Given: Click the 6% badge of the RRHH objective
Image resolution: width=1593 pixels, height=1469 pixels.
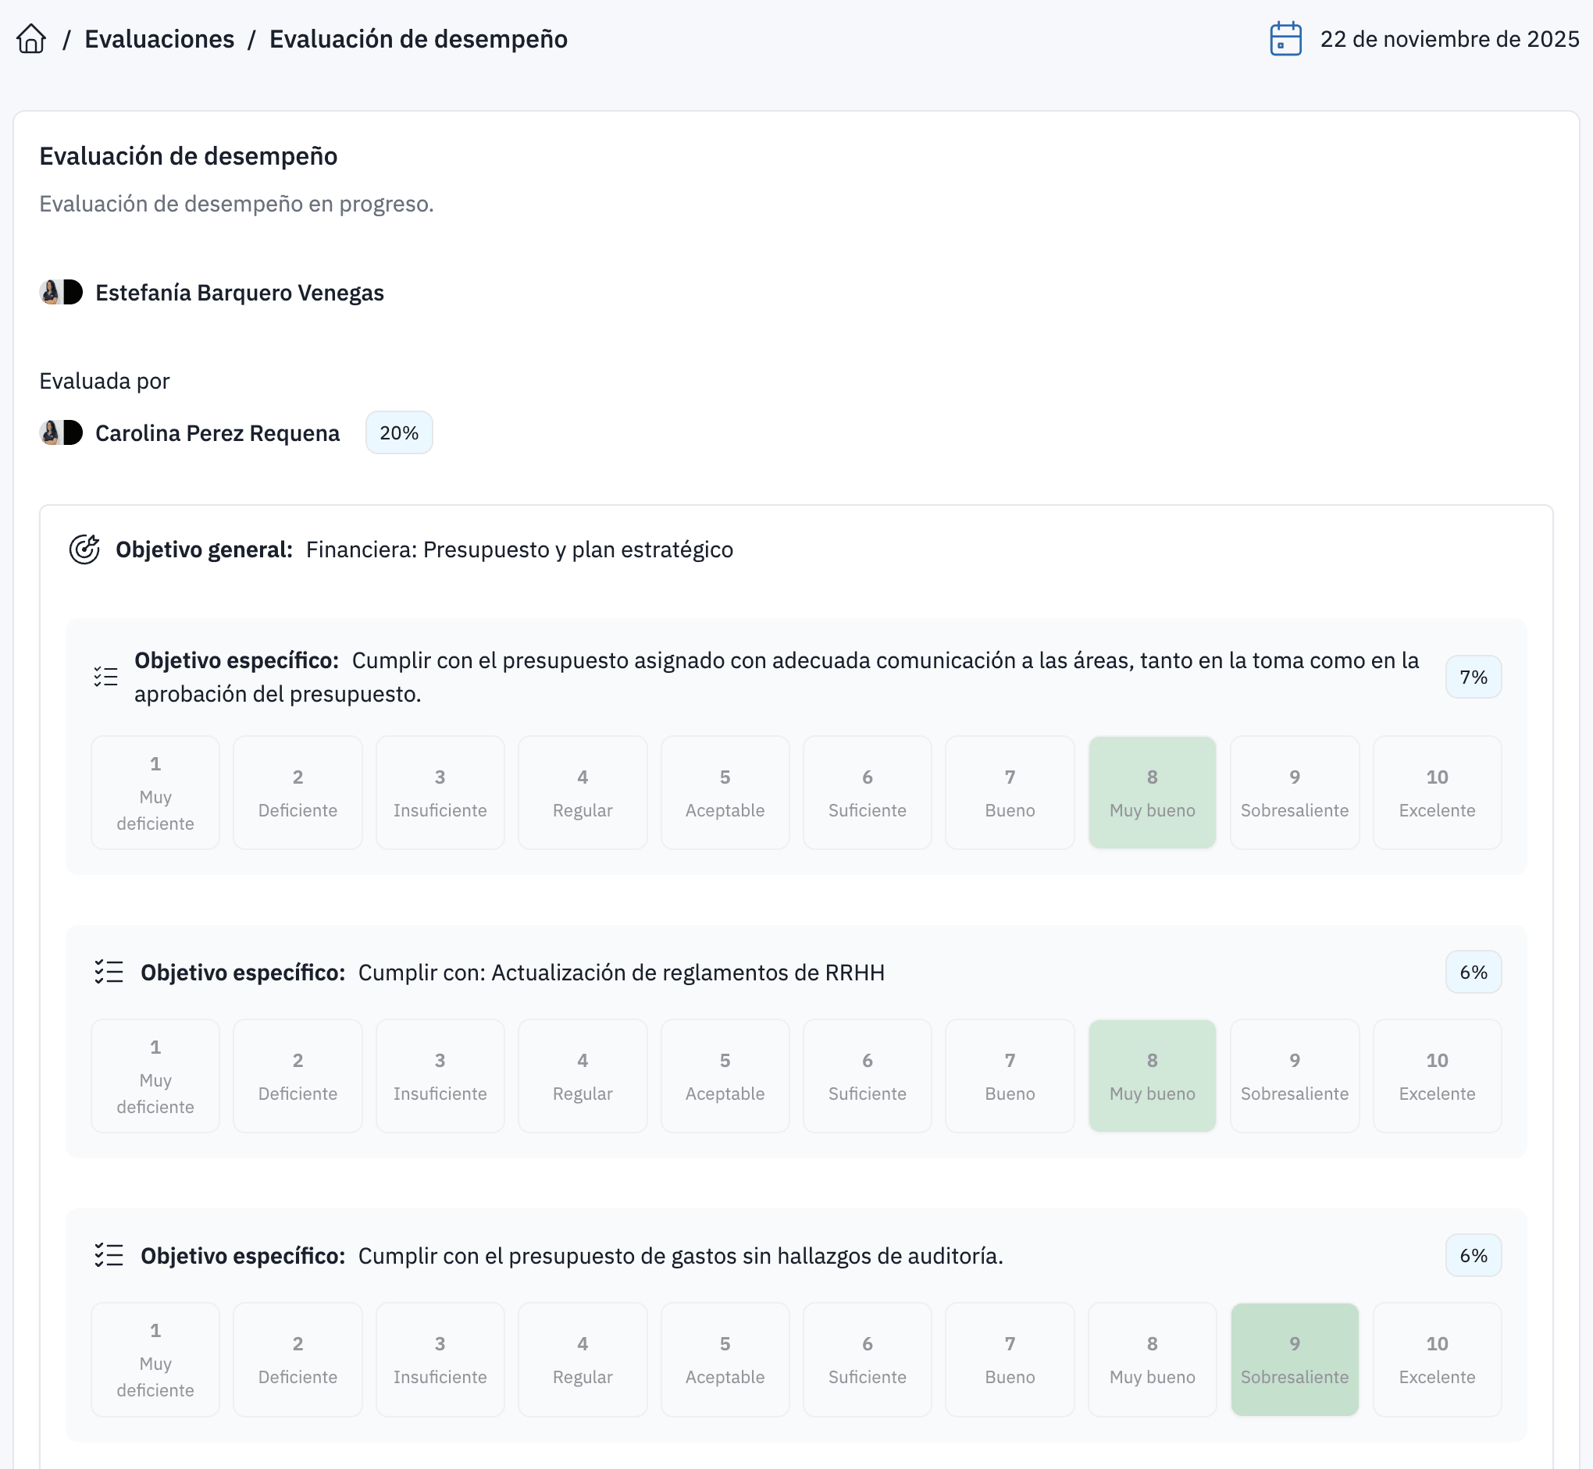Looking at the screenshot, I should [1473, 971].
